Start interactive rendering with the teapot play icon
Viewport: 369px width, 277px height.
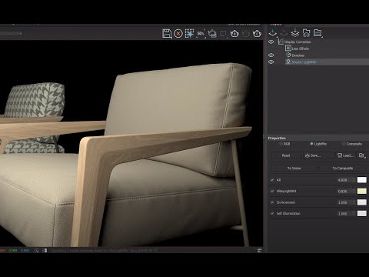coord(234,34)
